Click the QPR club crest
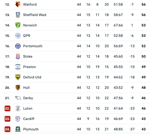The width and height of the screenshot is (150, 134). (18, 36)
